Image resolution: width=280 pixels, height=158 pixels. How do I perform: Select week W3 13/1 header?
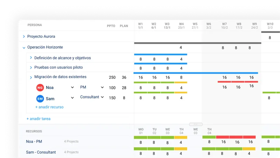[x=167, y=26]
